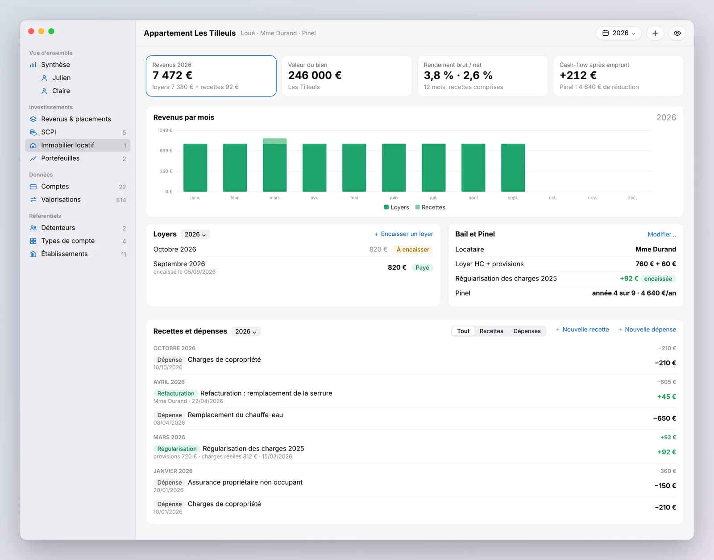Click the Portefeuilles trend line icon
714x560 pixels.
(33, 159)
